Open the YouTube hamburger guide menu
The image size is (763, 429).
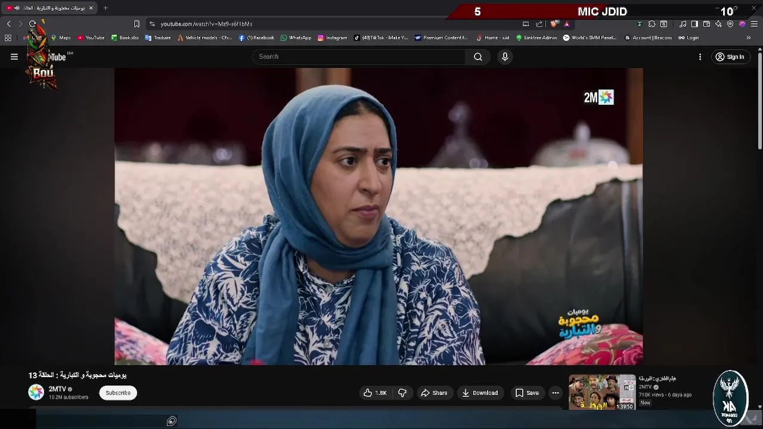pos(14,57)
